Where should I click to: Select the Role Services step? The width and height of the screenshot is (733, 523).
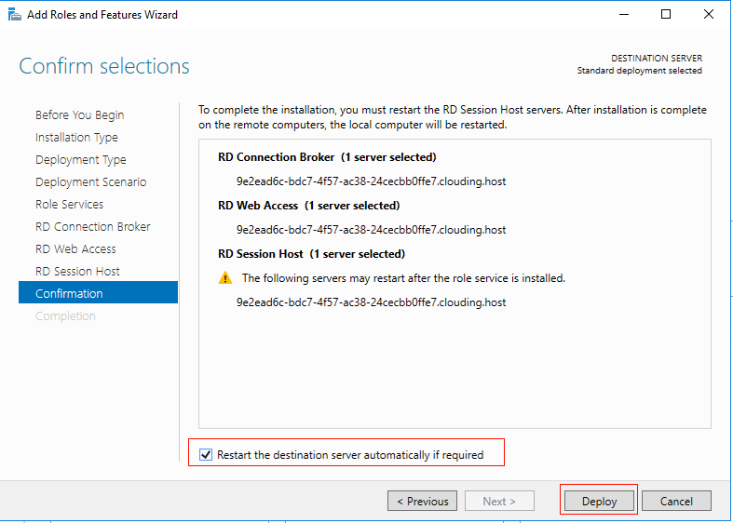[69, 205]
